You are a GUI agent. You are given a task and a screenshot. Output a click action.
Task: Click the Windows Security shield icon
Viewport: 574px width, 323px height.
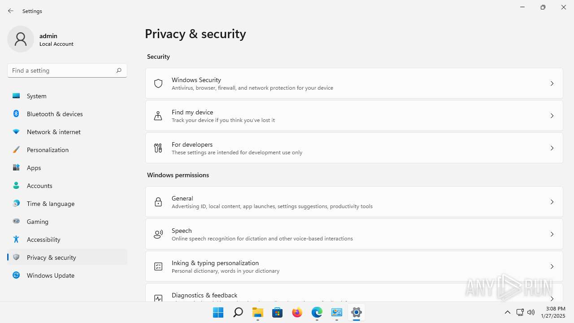158,83
